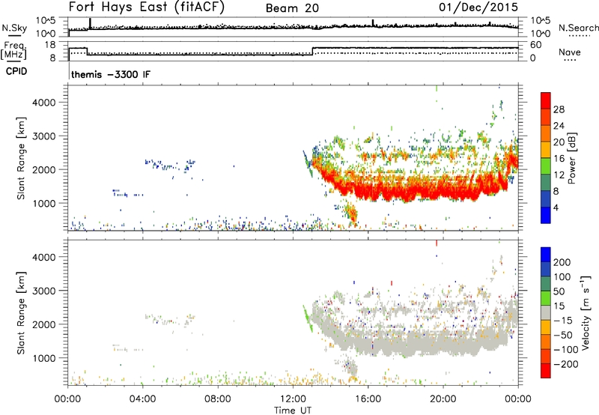599x415 pixels.
Task: Select the '4' tick on Power colorbar
Action: [556, 207]
